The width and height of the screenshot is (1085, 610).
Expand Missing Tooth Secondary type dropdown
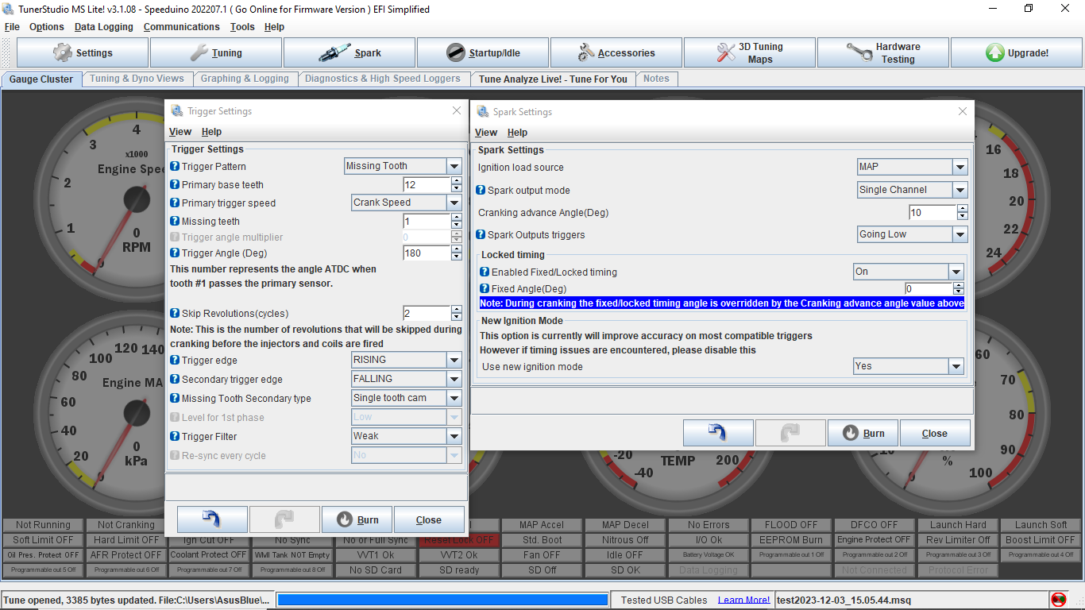[454, 399]
